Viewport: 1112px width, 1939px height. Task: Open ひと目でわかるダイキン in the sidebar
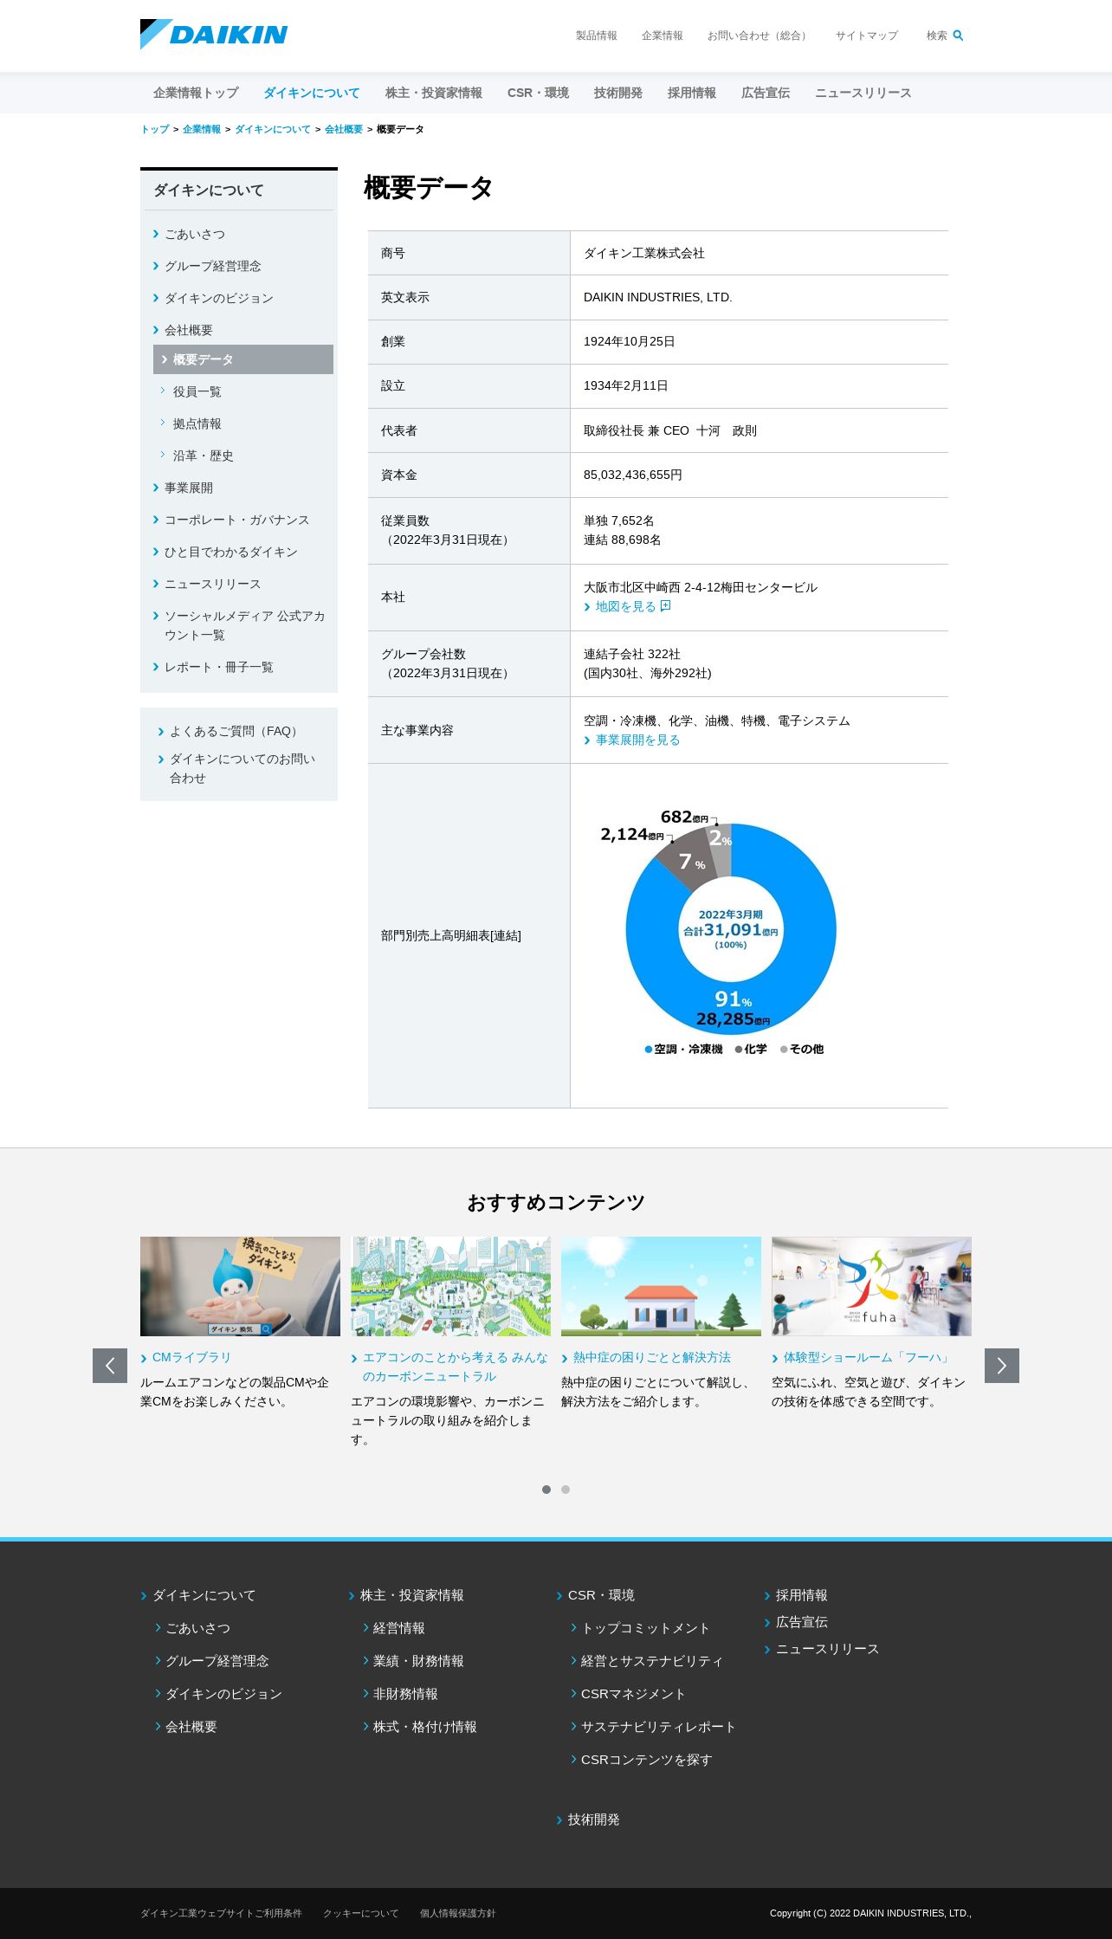231,552
